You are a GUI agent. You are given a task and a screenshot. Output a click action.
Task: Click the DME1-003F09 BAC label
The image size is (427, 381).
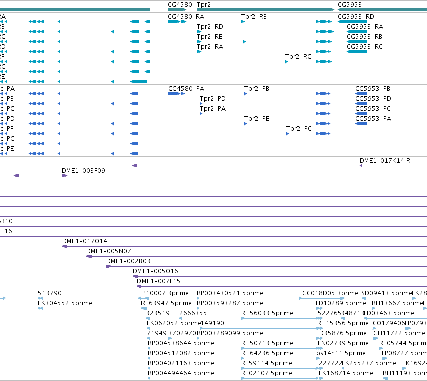83,171
